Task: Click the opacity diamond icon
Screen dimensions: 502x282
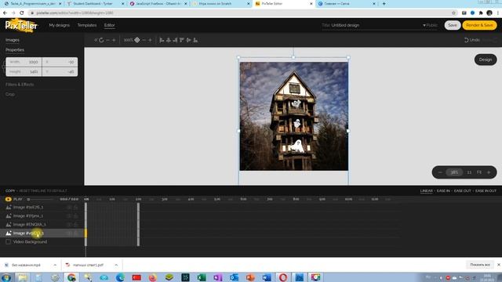Action: coord(137,40)
